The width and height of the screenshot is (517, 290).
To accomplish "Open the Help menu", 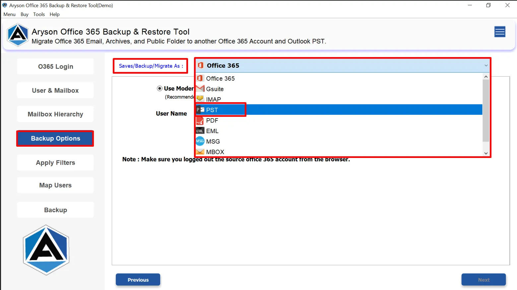I will click(54, 14).
